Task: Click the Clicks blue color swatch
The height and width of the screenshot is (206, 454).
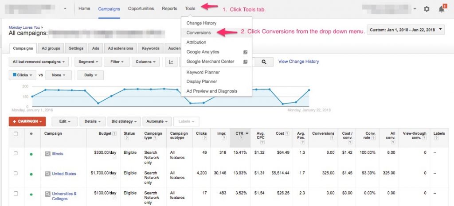Action: (x=15, y=75)
